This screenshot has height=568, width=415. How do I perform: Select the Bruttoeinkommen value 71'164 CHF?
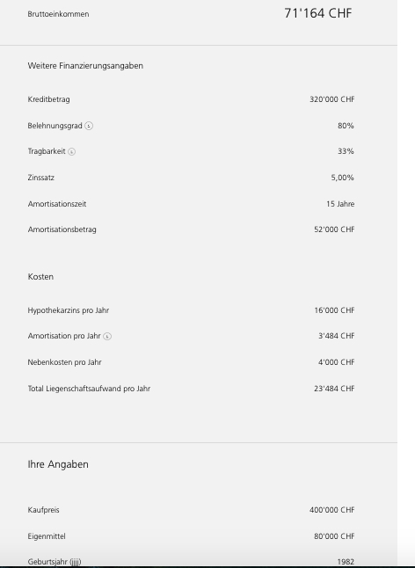click(x=318, y=13)
